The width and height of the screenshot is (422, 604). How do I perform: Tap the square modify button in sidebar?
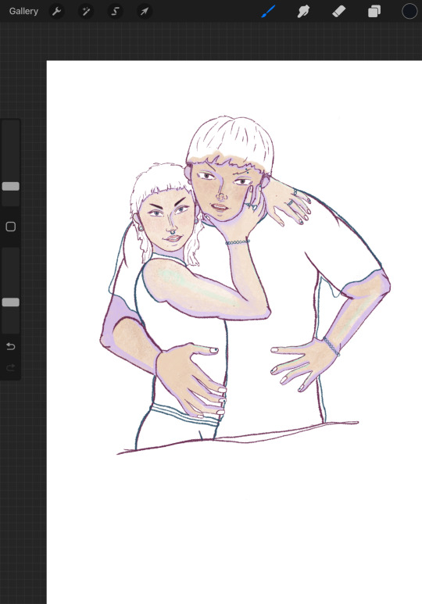[x=11, y=227]
